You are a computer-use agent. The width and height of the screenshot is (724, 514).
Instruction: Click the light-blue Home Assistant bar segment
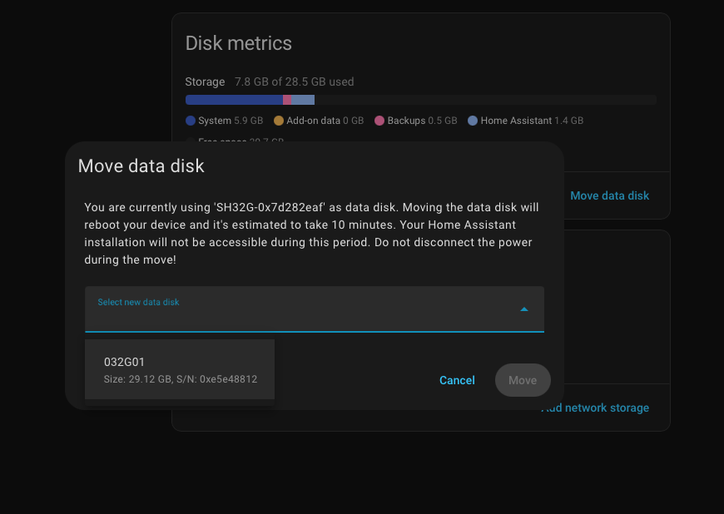tap(303, 100)
